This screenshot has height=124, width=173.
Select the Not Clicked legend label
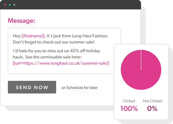(x=152, y=101)
